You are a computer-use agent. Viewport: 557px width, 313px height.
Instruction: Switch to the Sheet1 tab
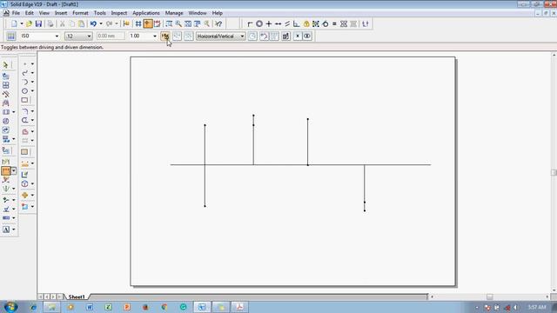coord(77,296)
